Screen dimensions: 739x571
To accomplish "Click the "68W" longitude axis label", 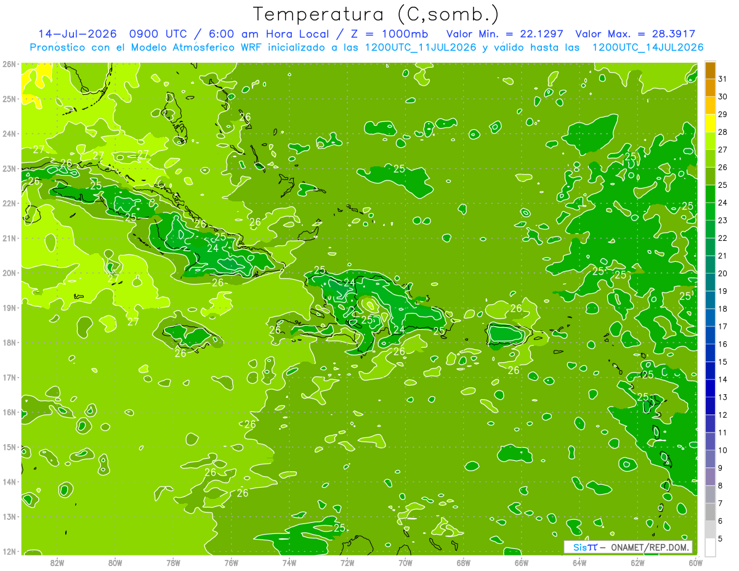I will (464, 562).
